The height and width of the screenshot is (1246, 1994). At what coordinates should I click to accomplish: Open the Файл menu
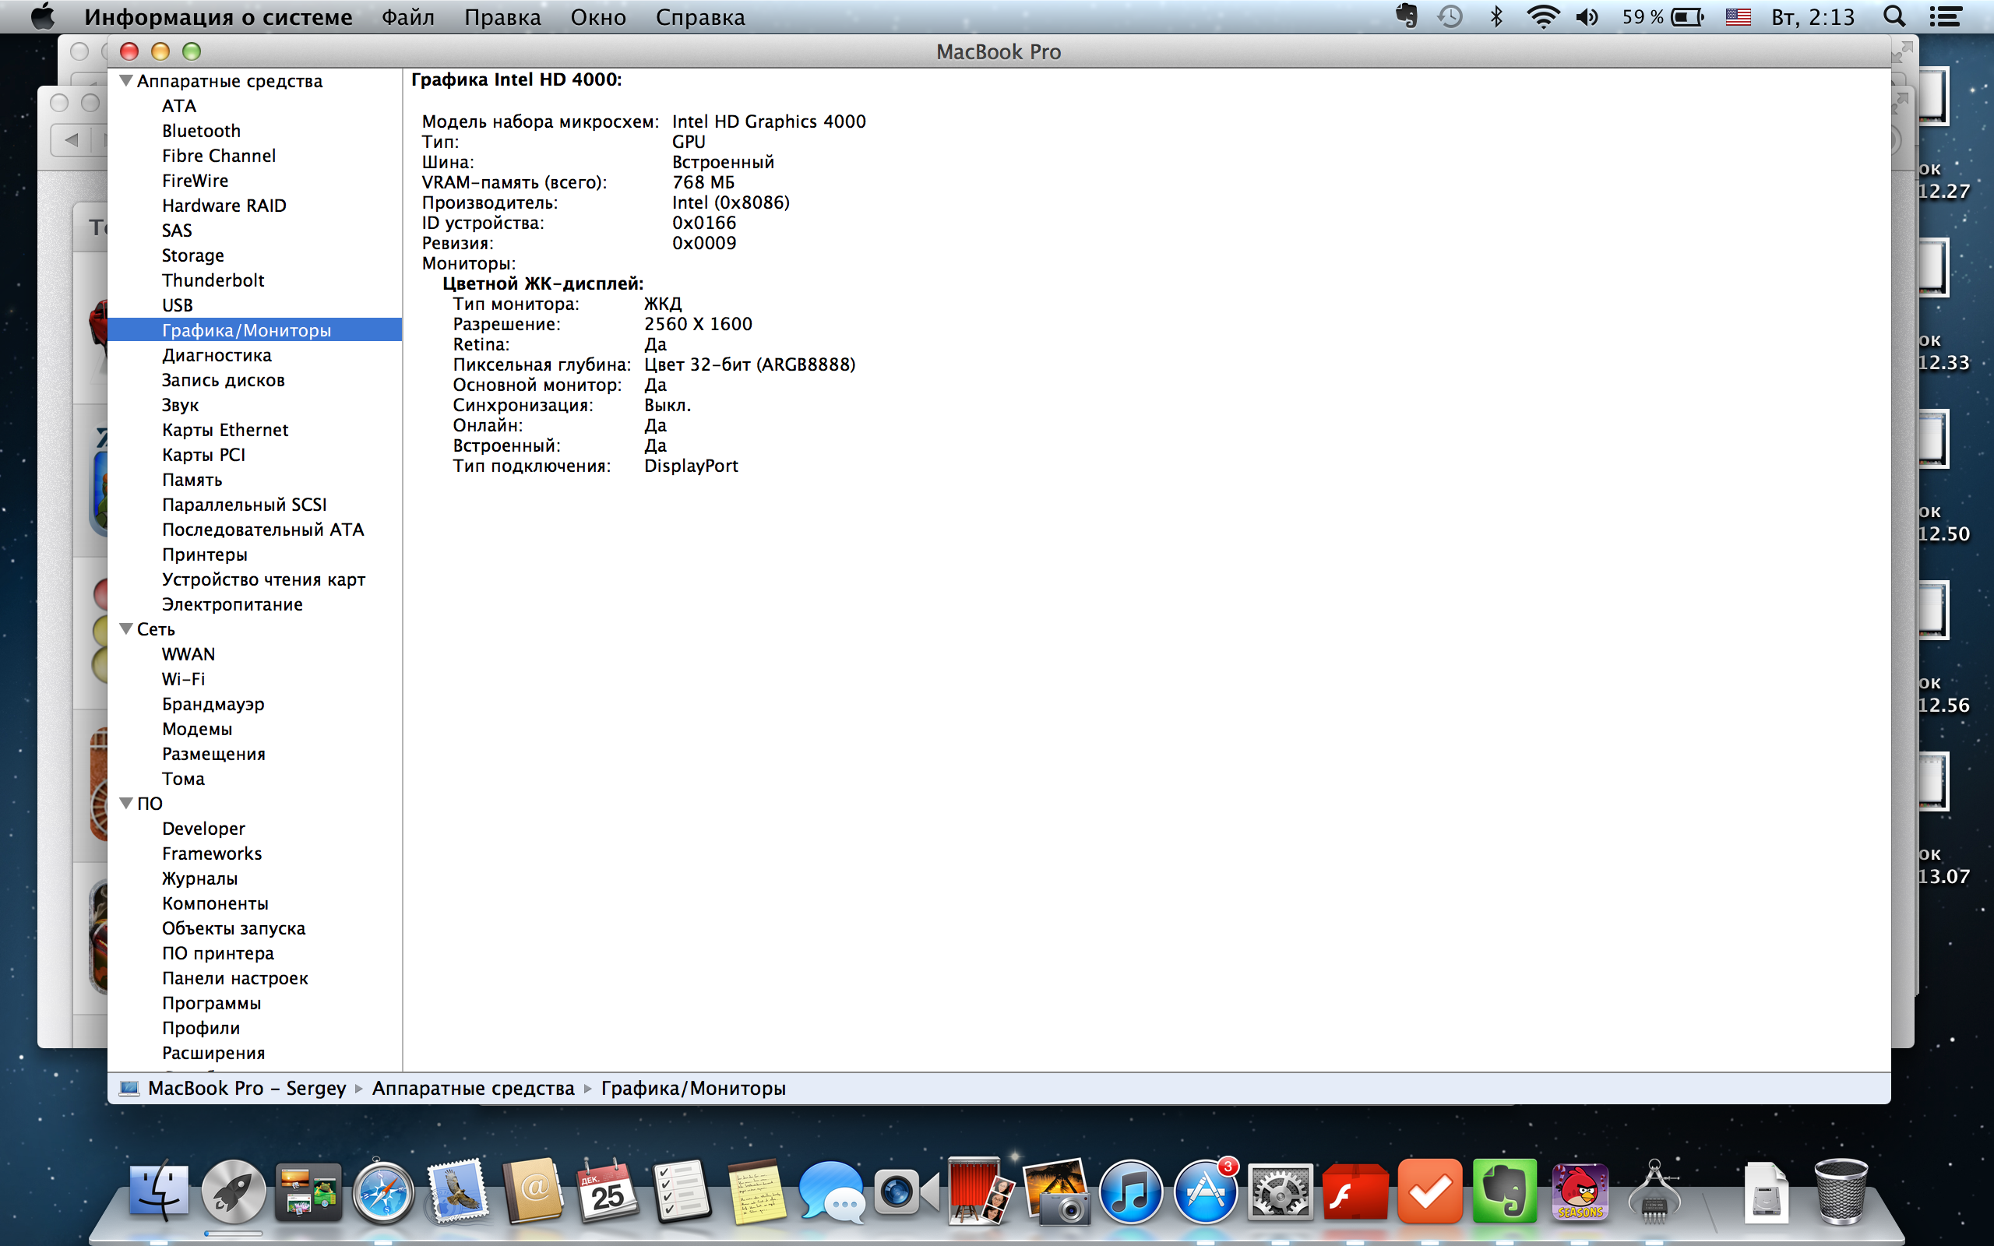click(408, 17)
